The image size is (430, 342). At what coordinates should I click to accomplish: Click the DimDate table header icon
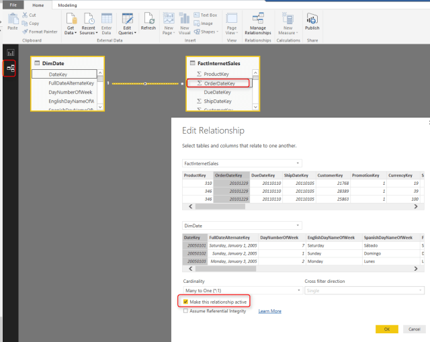37,63
